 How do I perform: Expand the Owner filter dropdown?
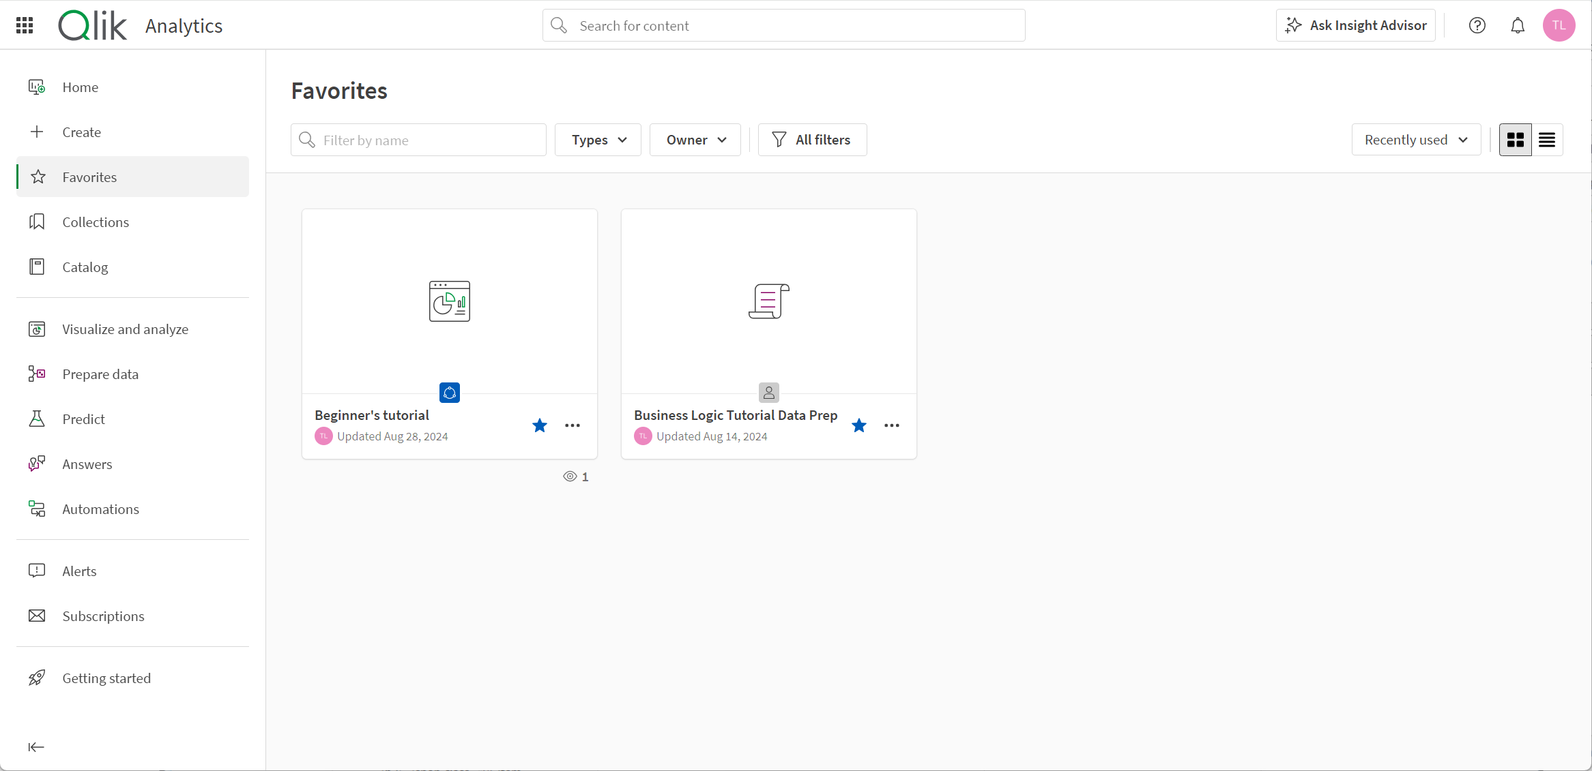point(695,140)
